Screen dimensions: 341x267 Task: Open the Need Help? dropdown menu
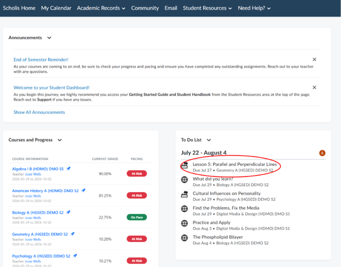pos(254,8)
